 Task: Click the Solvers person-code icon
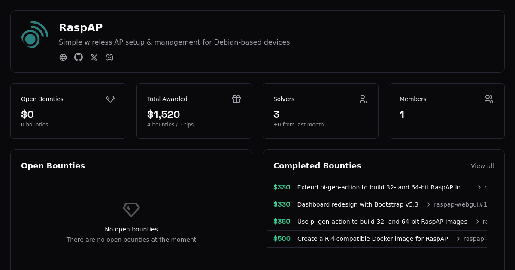(363, 99)
